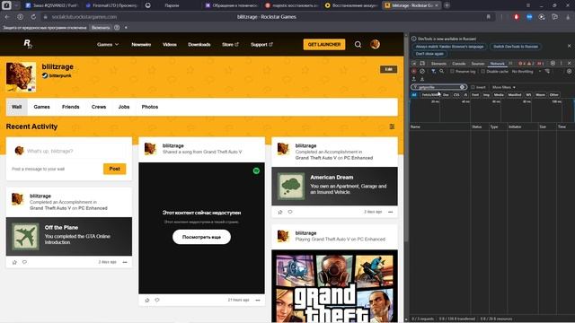Toggle the DevTools device toolbar icon
This screenshot has width=575, height=323.
(x=422, y=64)
